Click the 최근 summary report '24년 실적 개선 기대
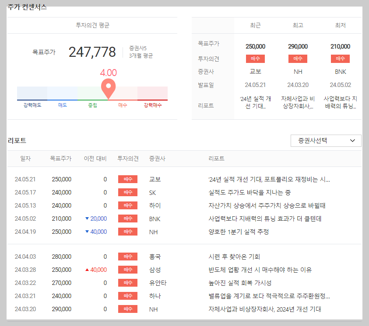Screen dimensions: 369x326 255,102
